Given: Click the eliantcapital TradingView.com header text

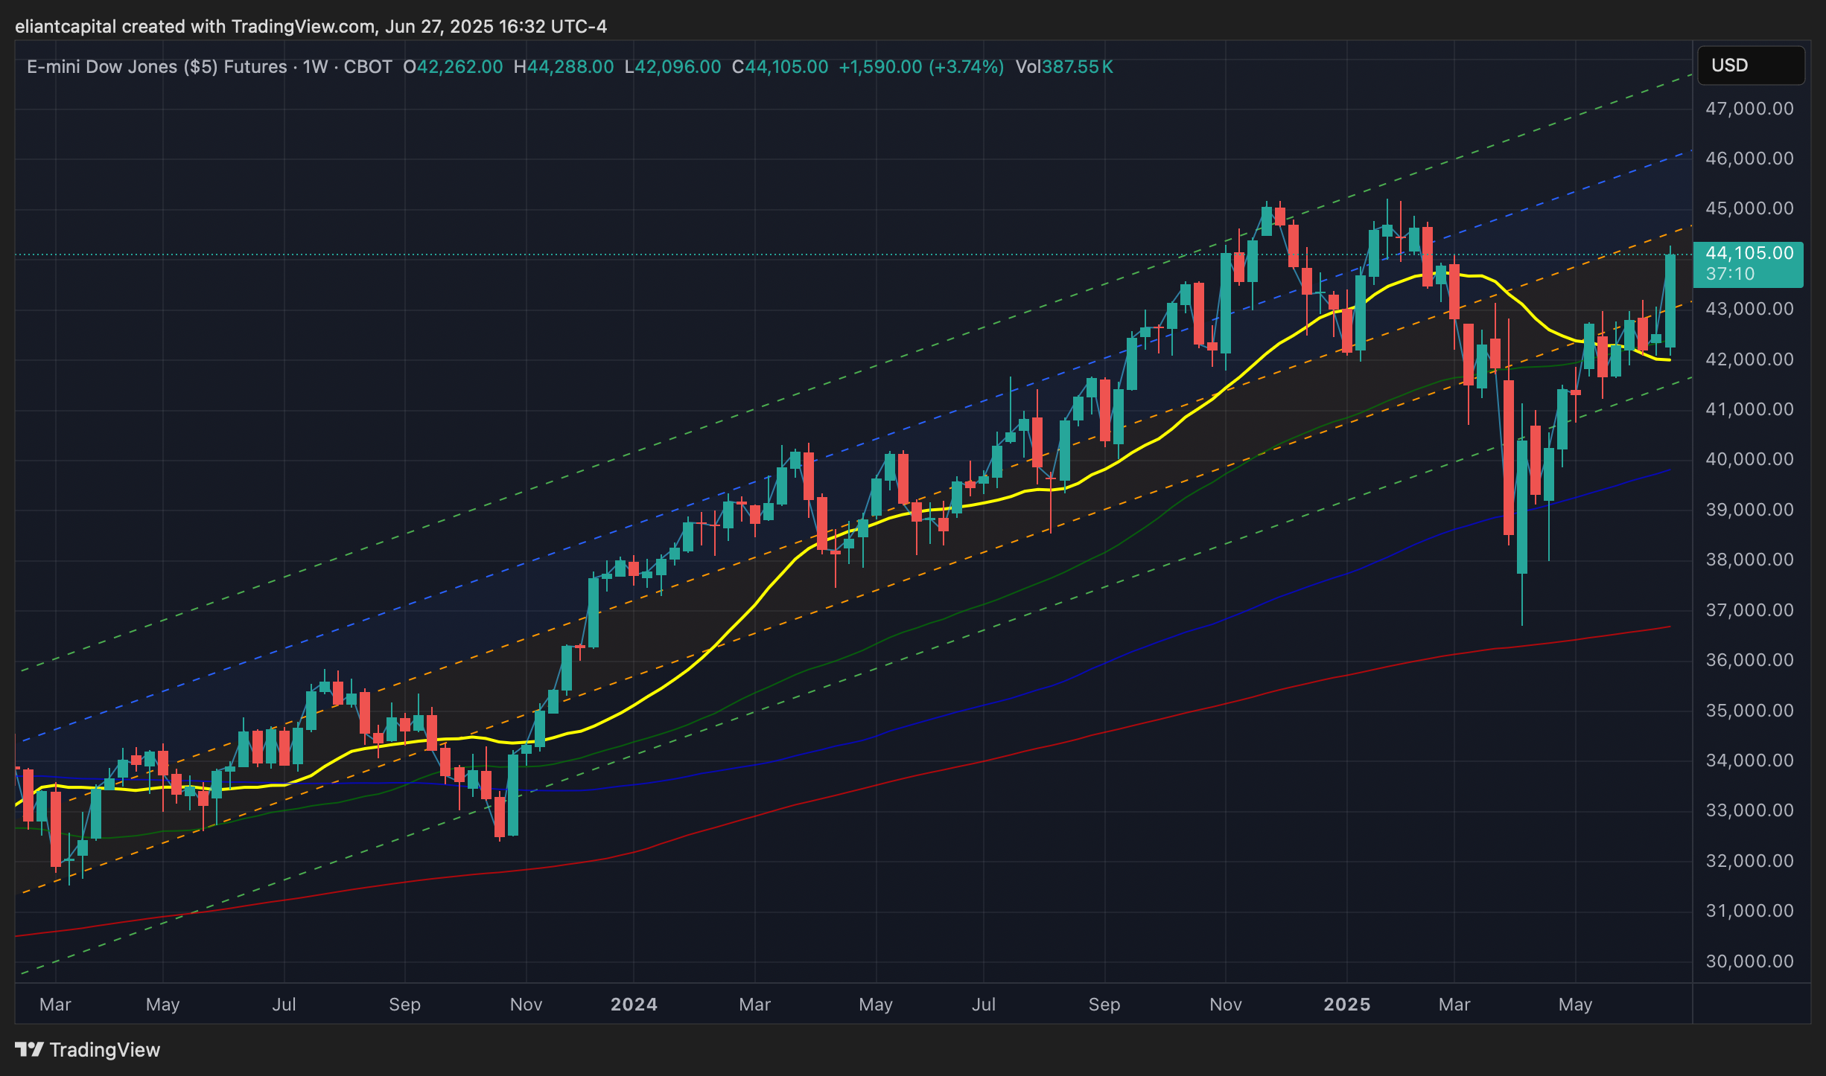Looking at the screenshot, I should tap(311, 27).
